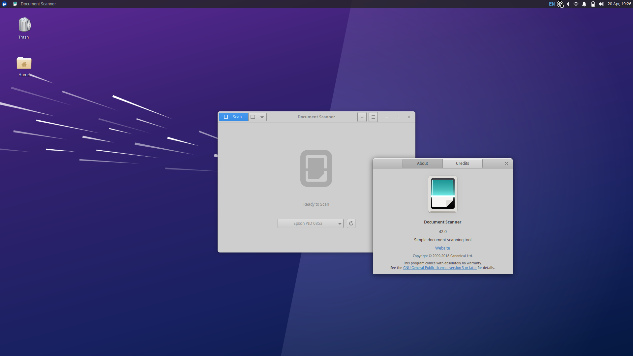This screenshot has width=633, height=356.
Task: Refresh the list of available scanners
Action: point(351,223)
